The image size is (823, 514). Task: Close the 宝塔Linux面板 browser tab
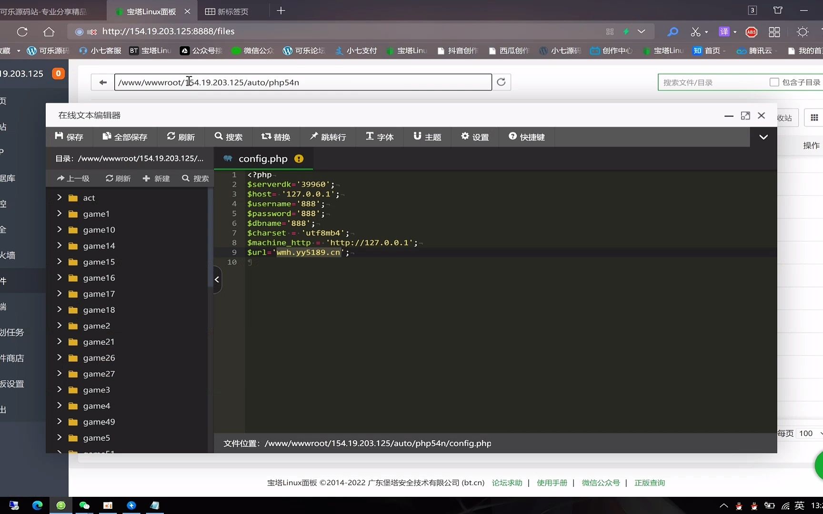click(187, 11)
